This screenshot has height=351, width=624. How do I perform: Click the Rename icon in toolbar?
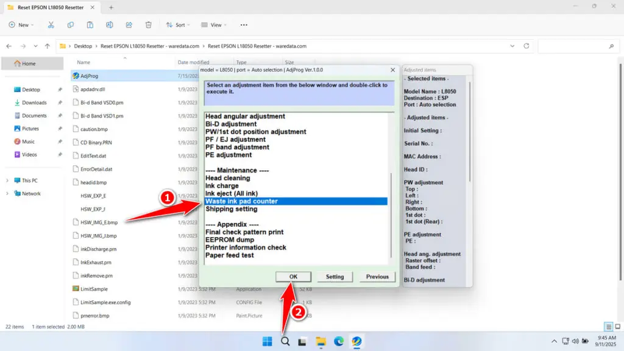(110, 25)
